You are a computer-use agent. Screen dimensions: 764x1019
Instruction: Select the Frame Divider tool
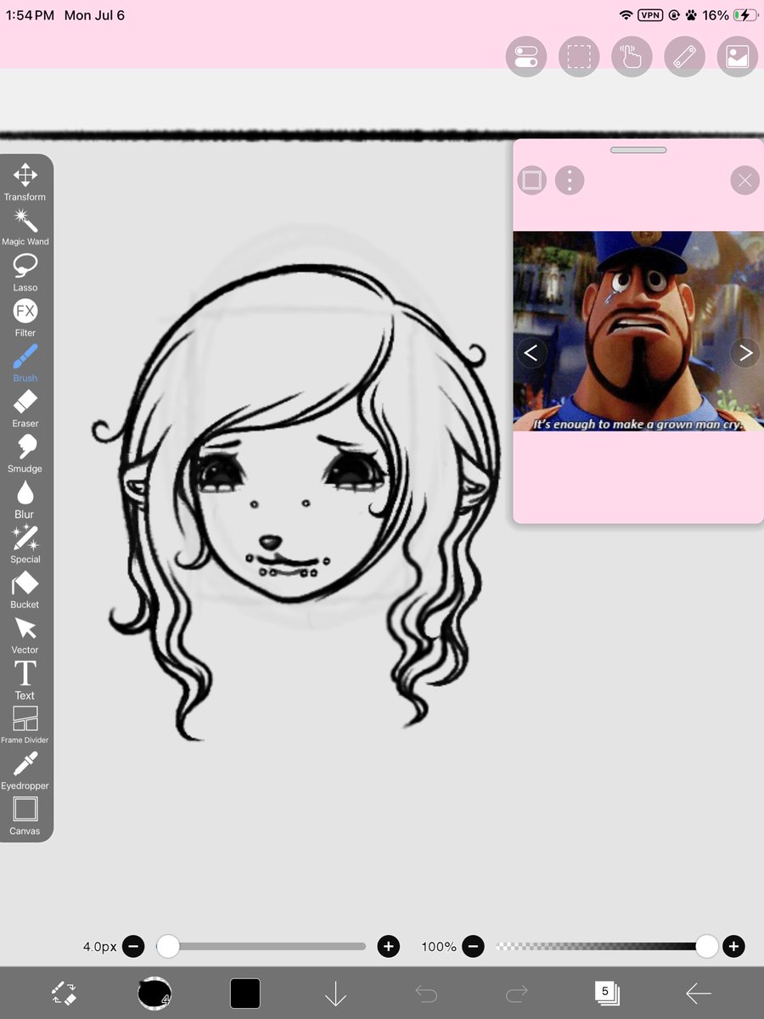click(x=25, y=725)
